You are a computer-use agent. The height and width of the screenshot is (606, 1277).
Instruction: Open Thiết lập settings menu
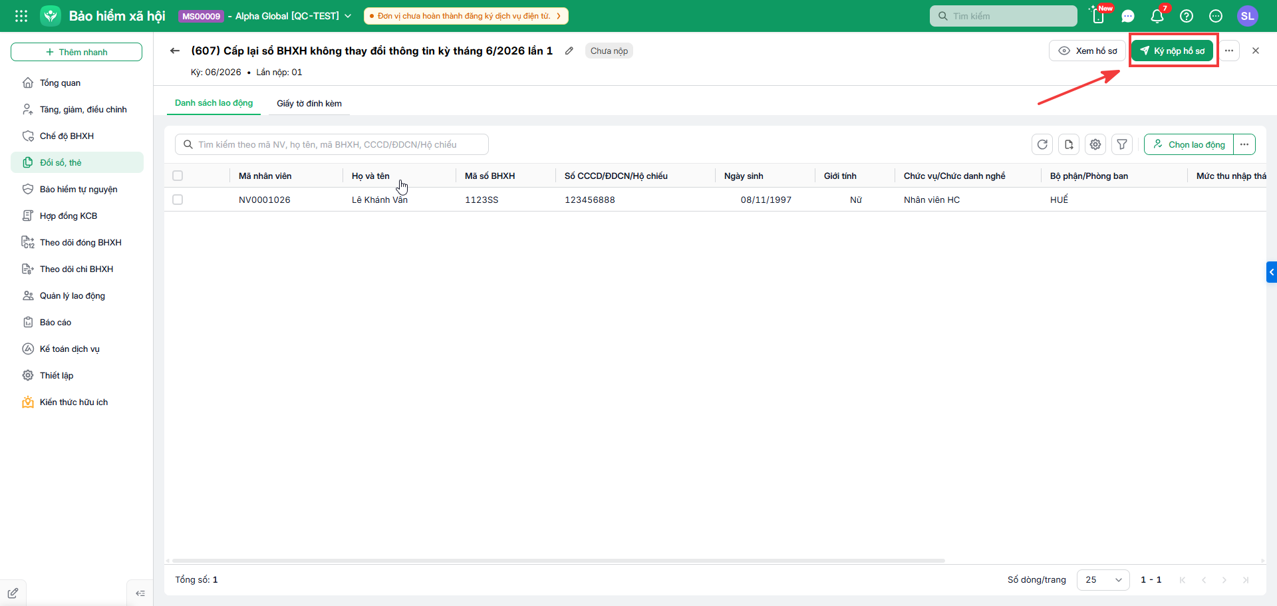[x=77, y=375]
